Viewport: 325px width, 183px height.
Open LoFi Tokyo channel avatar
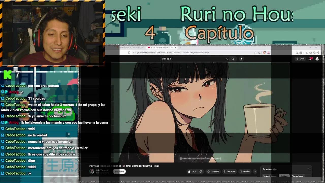click(x=92, y=171)
